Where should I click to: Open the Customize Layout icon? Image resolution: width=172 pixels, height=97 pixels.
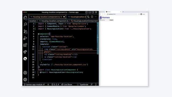[x=96, y=12]
